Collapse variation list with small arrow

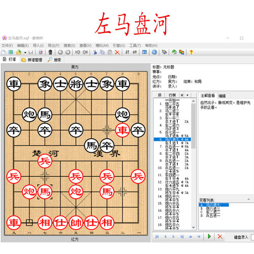pos(248,199)
